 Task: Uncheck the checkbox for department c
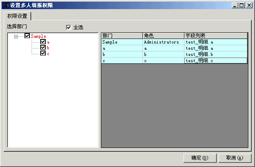click(43, 53)
